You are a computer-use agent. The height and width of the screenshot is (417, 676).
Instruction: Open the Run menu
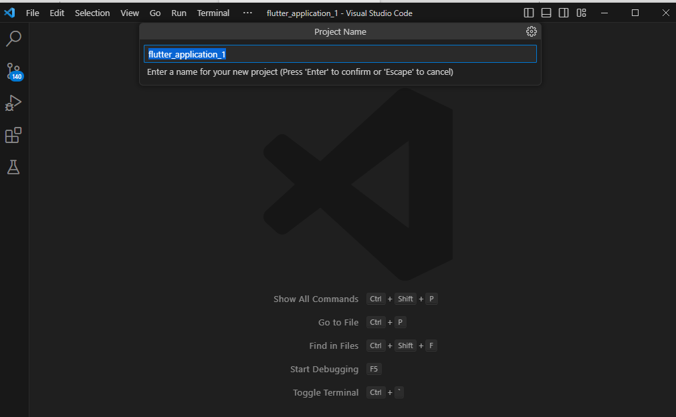pos(179,13)
